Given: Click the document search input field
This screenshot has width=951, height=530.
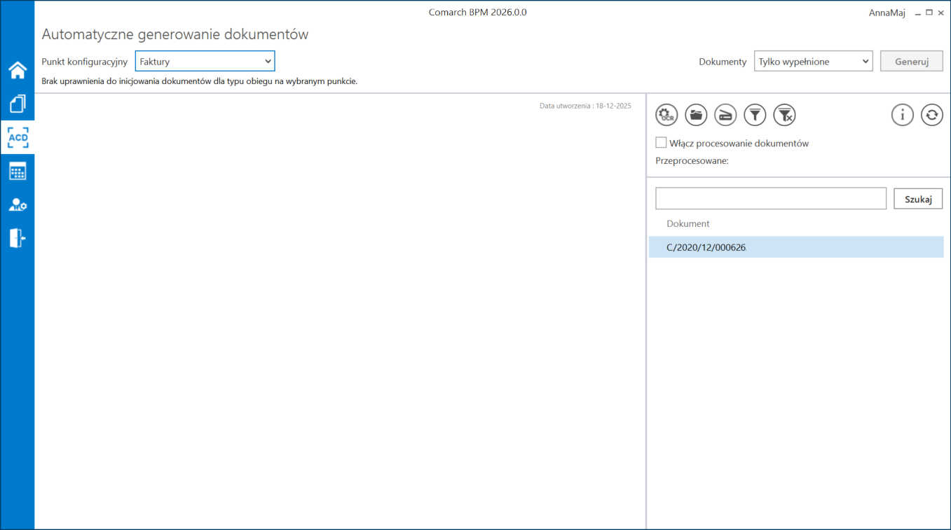Looking at the screenshot, I should pos(771,199).
